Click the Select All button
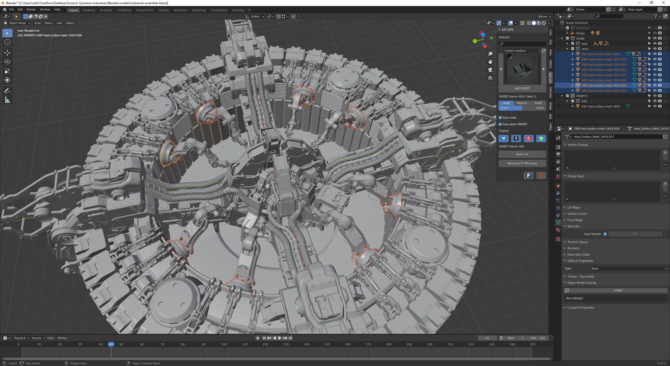This screenshot has width=670, height=366. 522,154
